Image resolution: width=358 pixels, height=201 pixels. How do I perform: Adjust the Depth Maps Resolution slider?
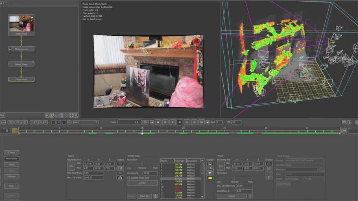point(142,164)
